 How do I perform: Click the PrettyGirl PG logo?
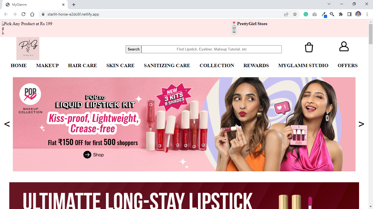(x=28, y=49)
